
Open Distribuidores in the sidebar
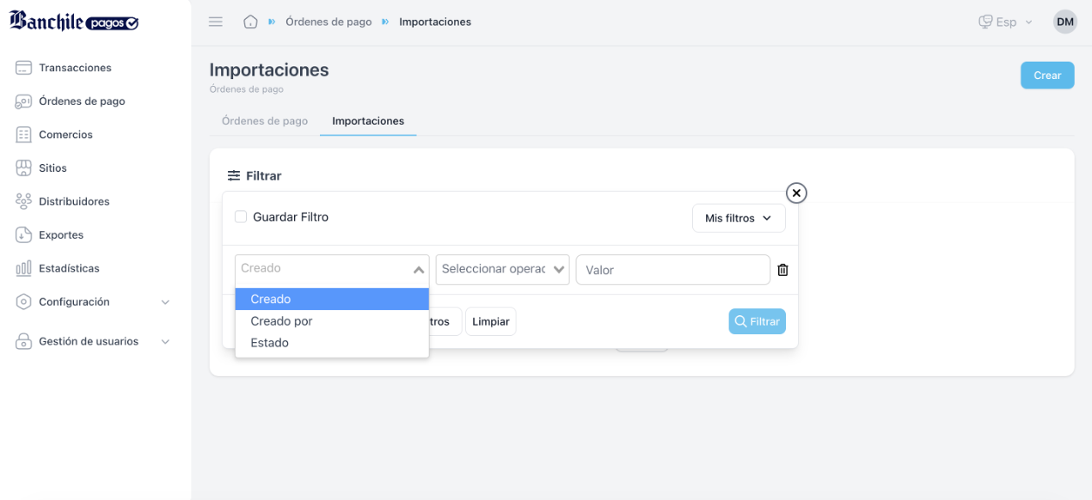point(74,202)
